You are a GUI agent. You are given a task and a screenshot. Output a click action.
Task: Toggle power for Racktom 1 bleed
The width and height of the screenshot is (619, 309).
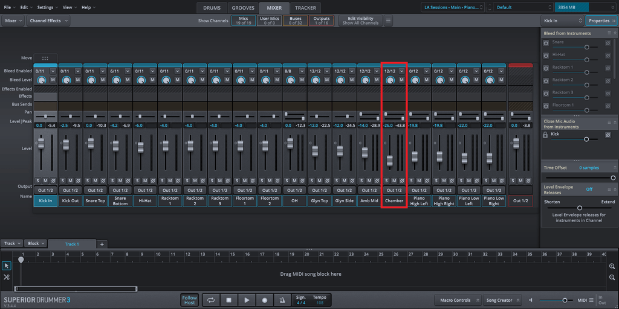point(546,69)
